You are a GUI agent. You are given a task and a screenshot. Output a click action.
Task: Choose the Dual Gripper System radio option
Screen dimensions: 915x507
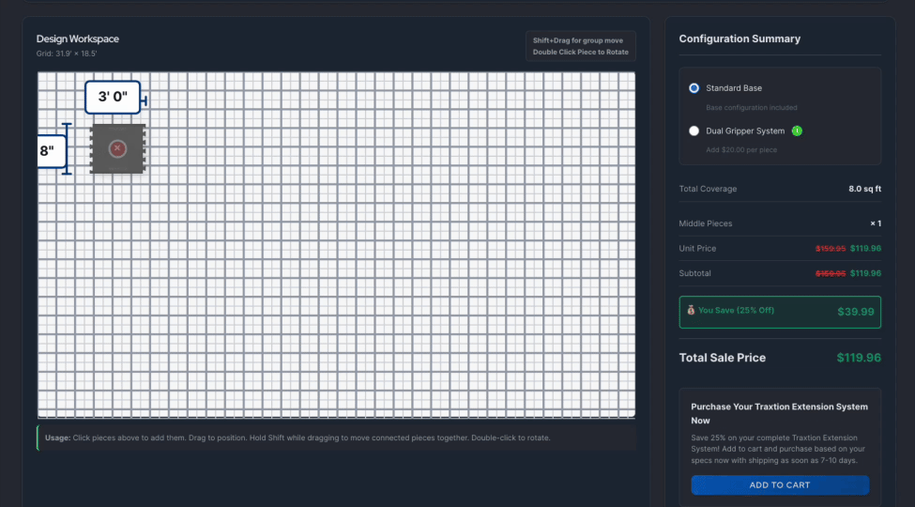coord(694,131)
